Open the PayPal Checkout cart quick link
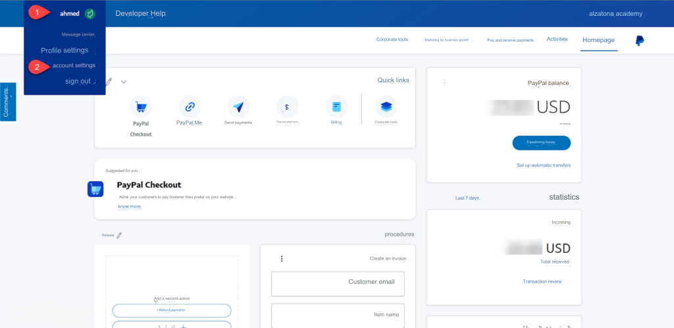The width and height of the screenshot is (674, 328). pyautogui.click(x=141, y=107)
